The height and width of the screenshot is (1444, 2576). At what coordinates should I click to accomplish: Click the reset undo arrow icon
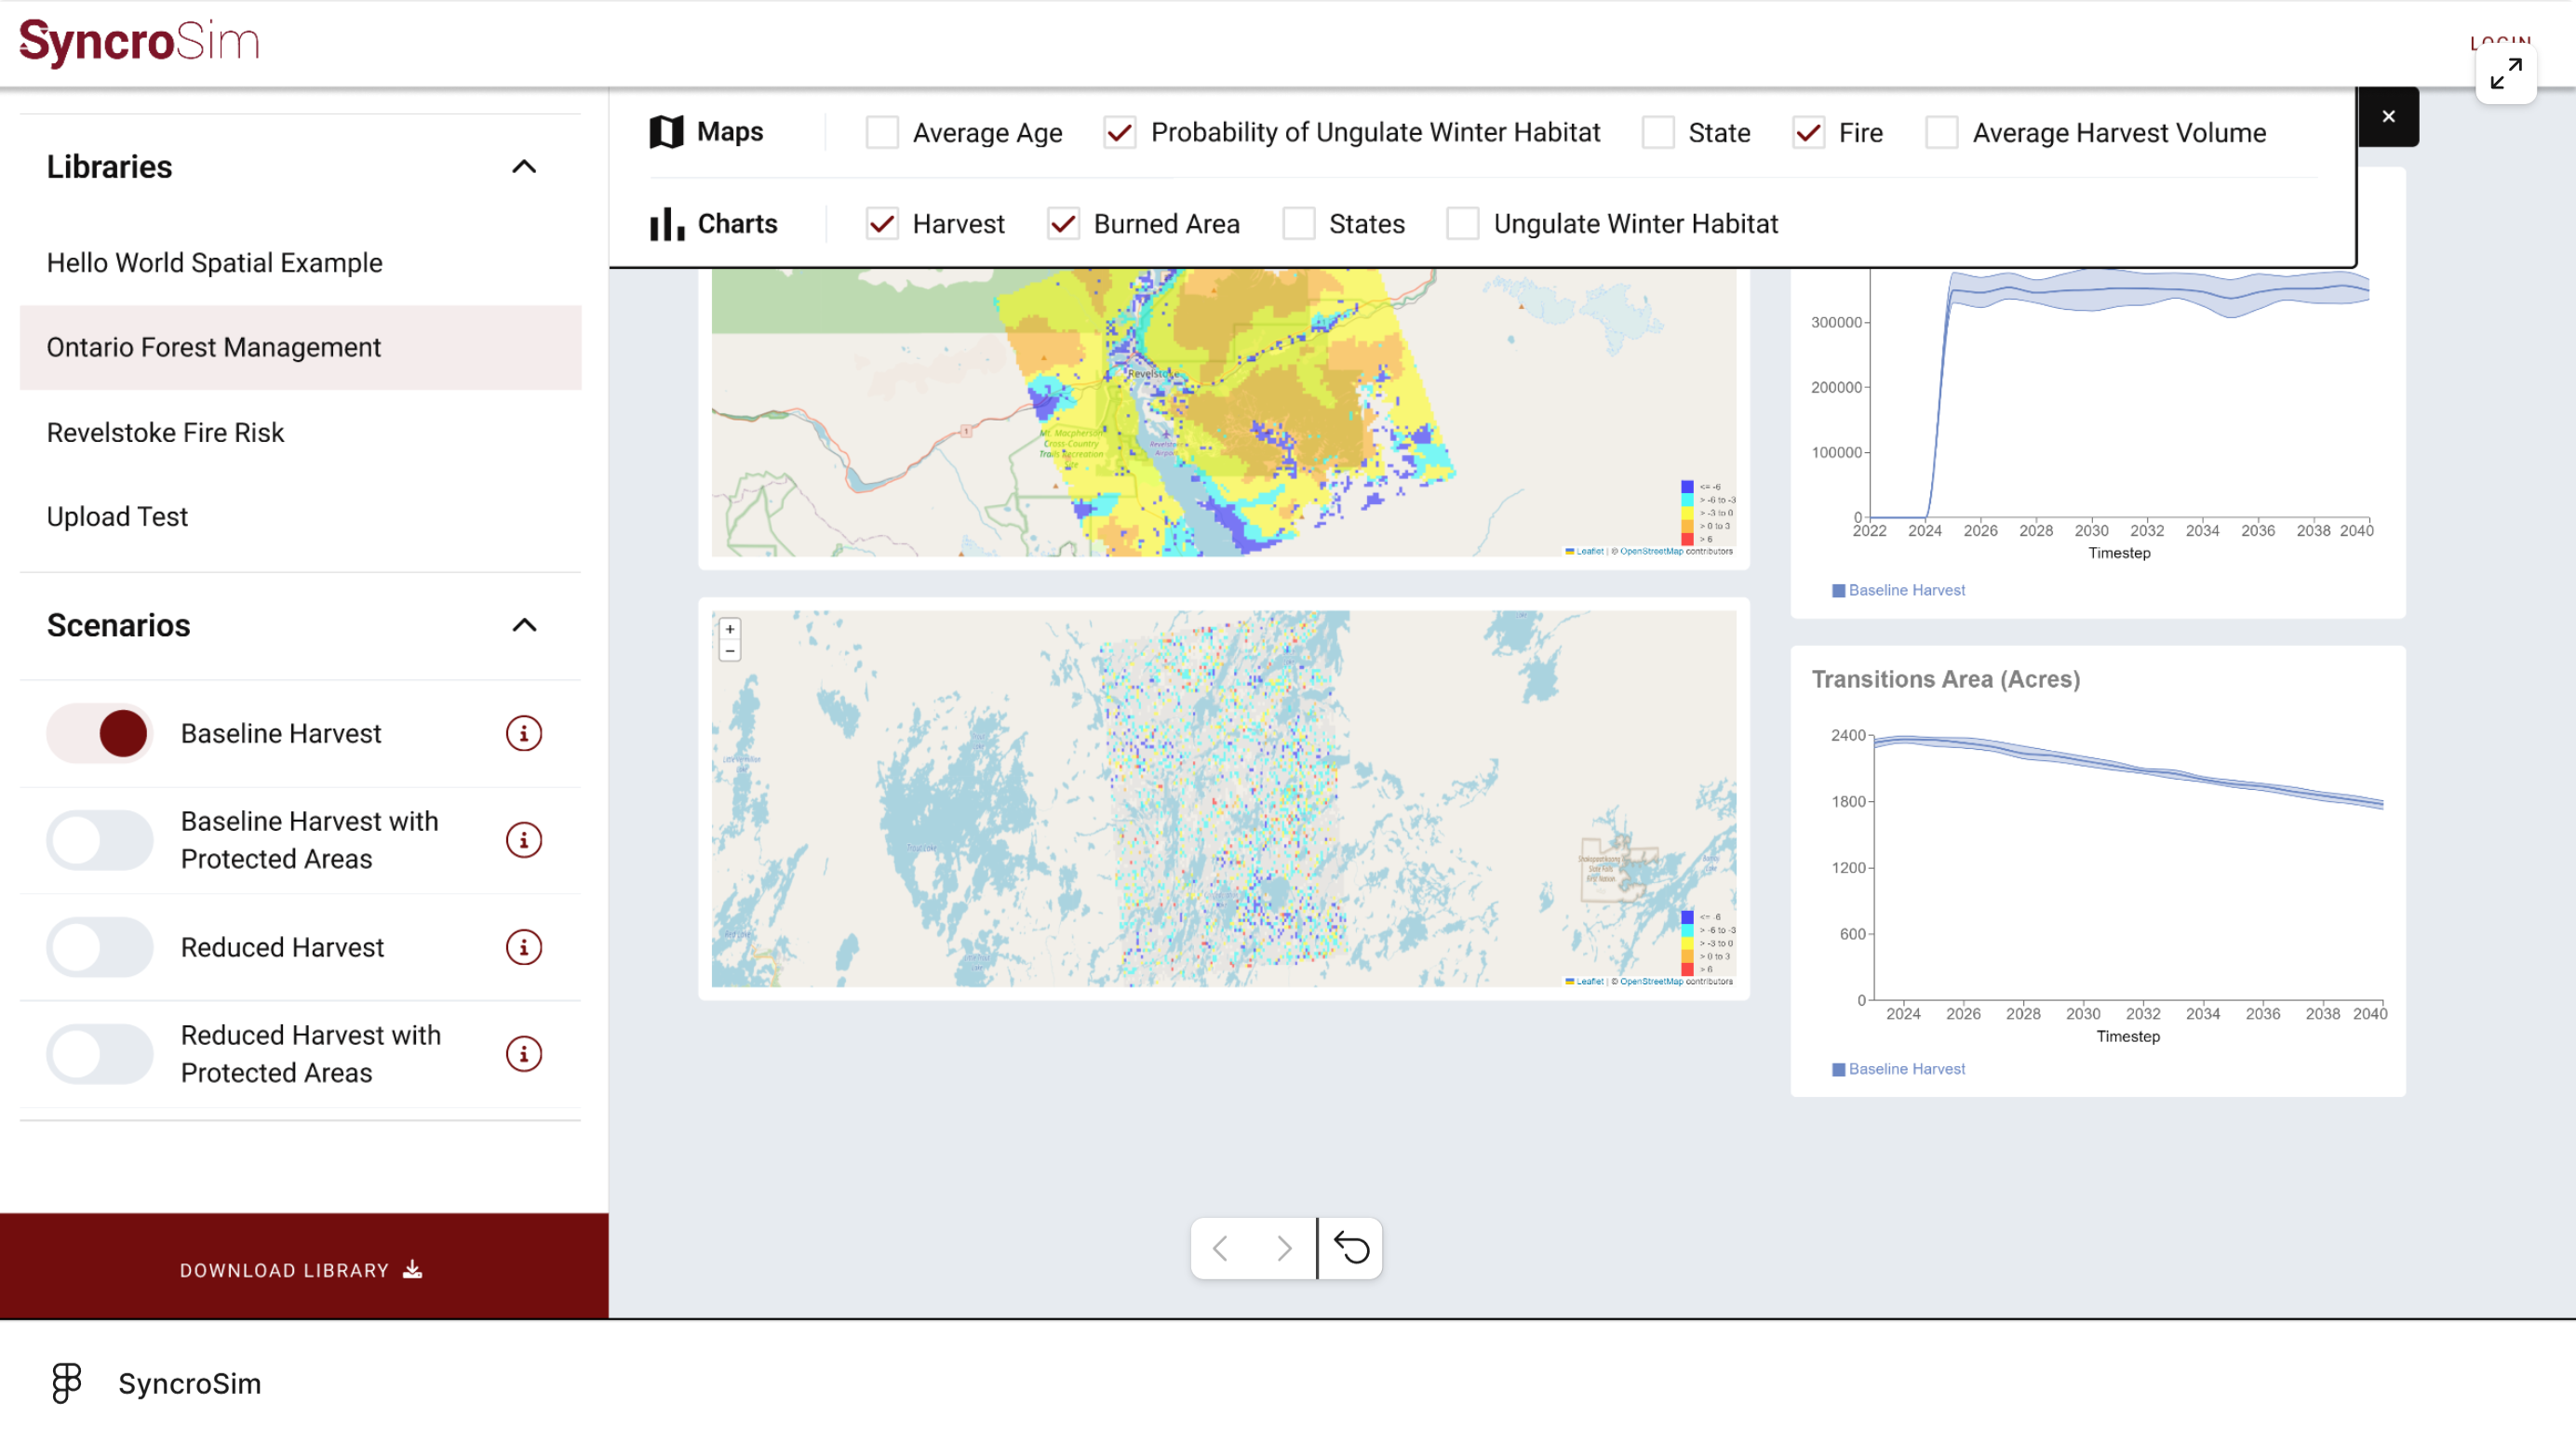(x=1351, y=1247)
